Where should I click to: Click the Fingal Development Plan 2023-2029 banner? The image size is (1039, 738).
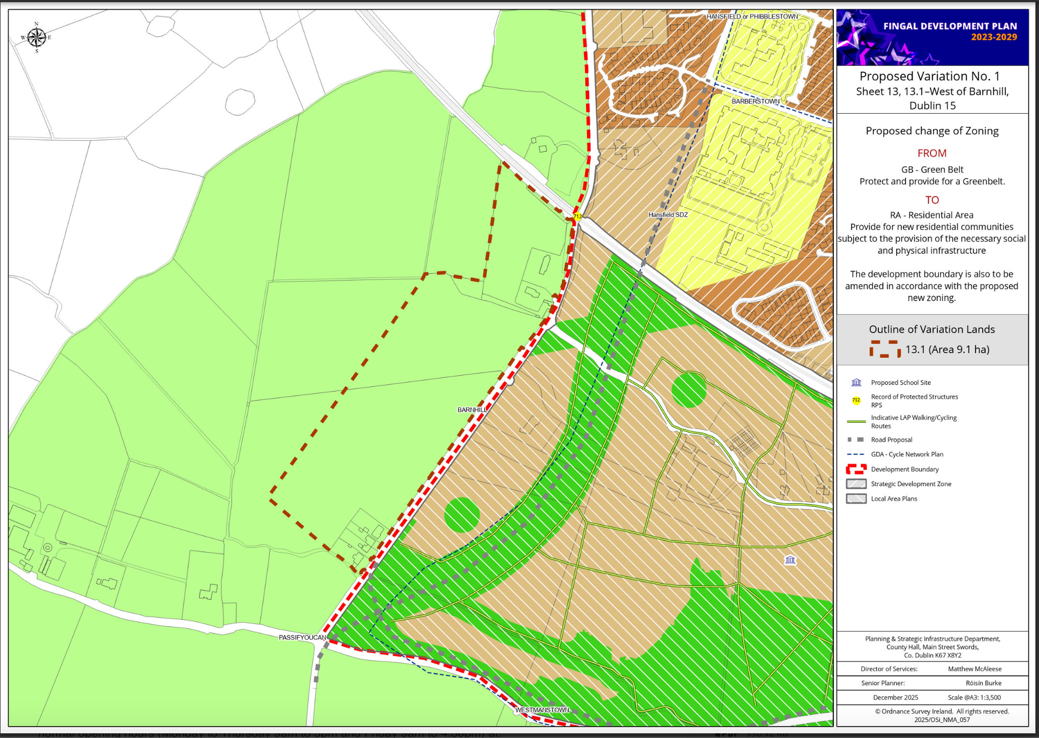932,37
